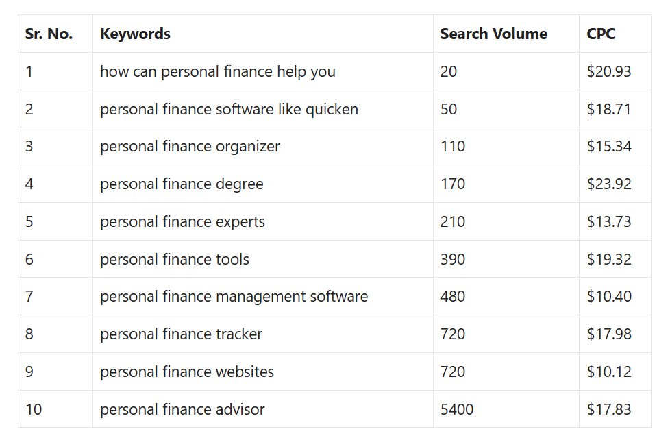The height and width of the screenshot is (438, 670).
Task: Select 'personal finance tracker' keyword
Action: [x=181, y=334]
